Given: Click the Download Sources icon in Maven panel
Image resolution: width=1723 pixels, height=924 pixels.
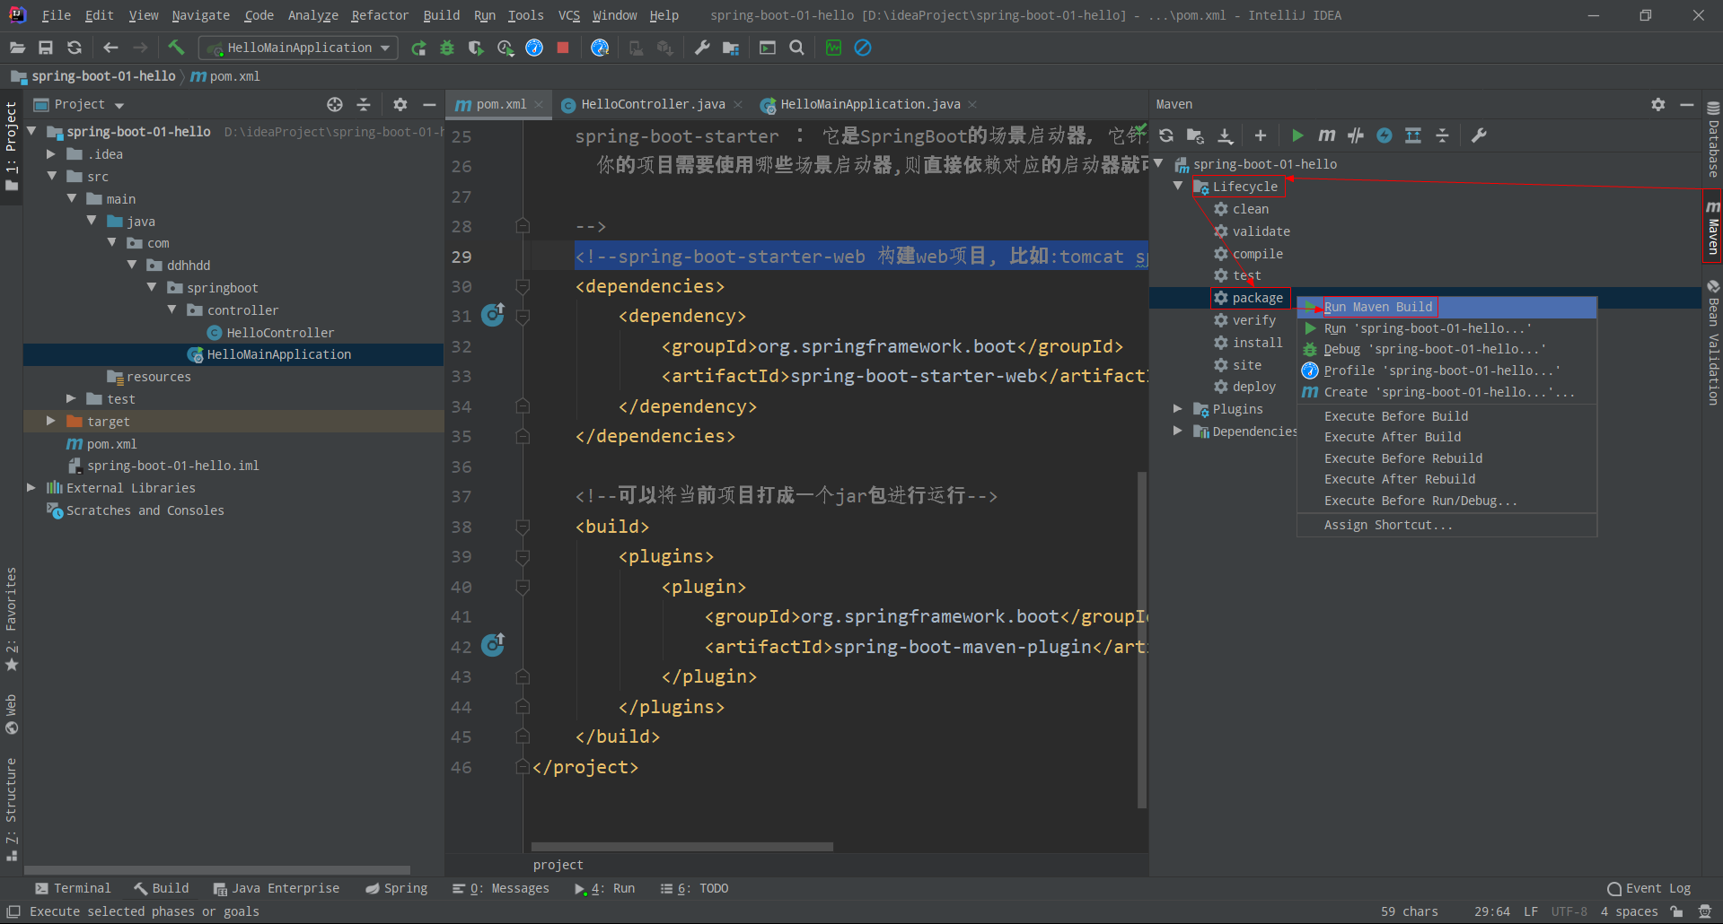Looking at the screenshot, I should (x=1225, y=135).
